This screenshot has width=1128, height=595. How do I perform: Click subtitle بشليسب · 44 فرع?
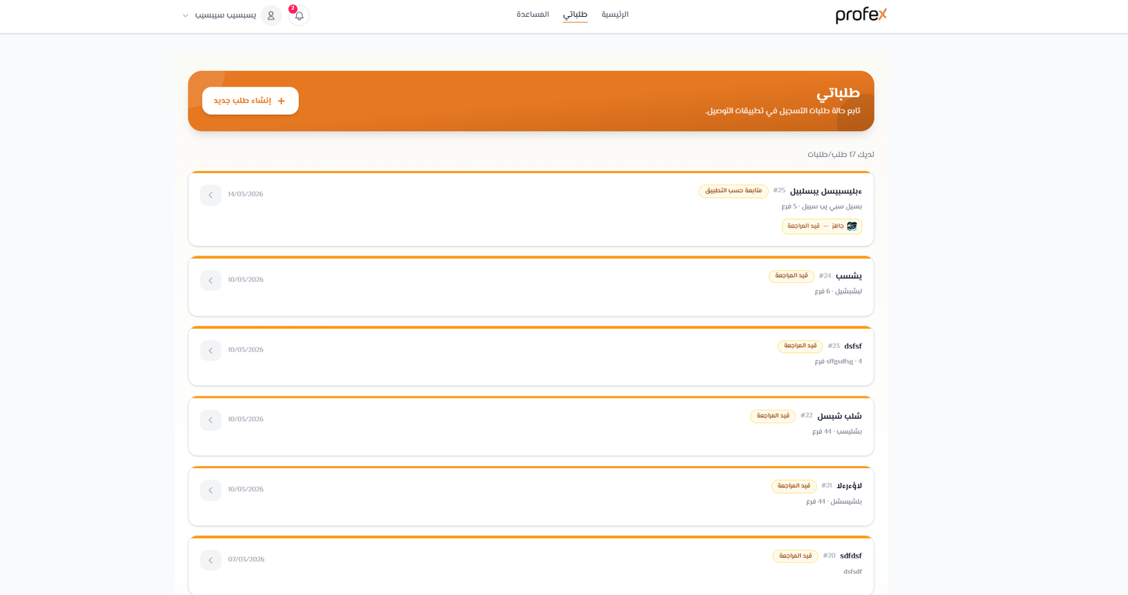coord(837,431)
